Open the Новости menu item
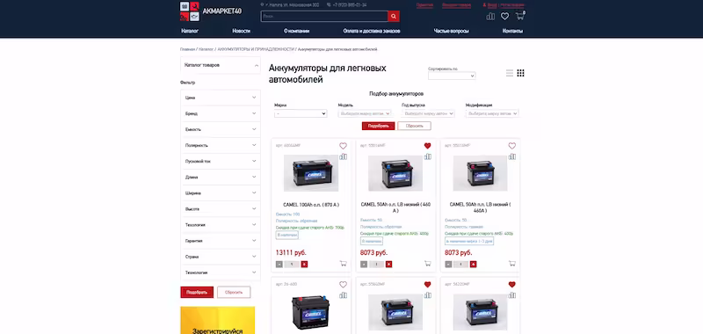Viewport: 703px width, 334px height. click(x=241, y=31)
